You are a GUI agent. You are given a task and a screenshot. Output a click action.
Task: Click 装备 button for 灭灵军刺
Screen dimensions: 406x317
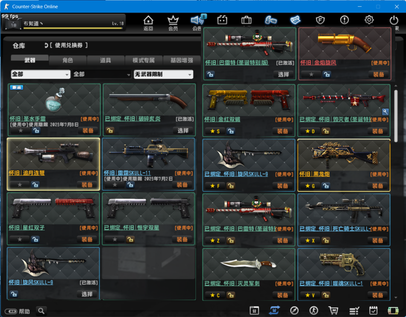coord(282,295)
